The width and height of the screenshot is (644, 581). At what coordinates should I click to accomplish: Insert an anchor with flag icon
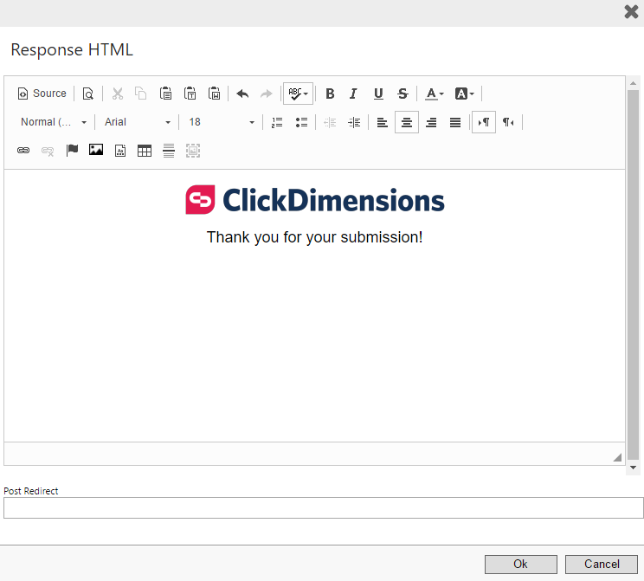click(x=72, y=151)
